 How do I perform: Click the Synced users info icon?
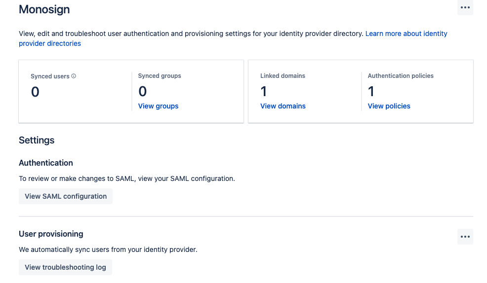tap(74, 76)
